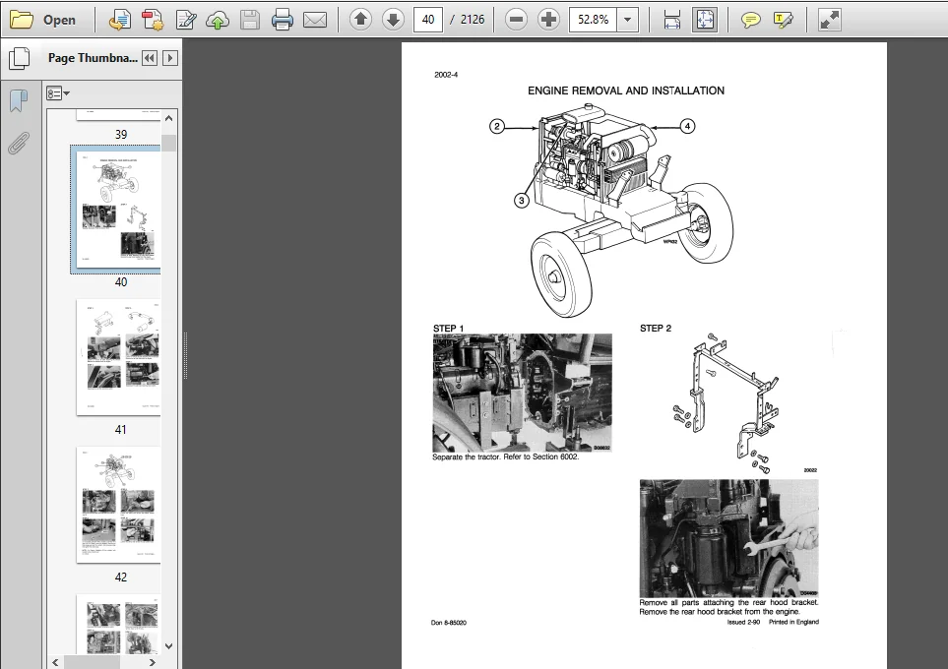Click the STEP 2 label
The width and height of the screenshot is (948, 669).
point(656,329)
